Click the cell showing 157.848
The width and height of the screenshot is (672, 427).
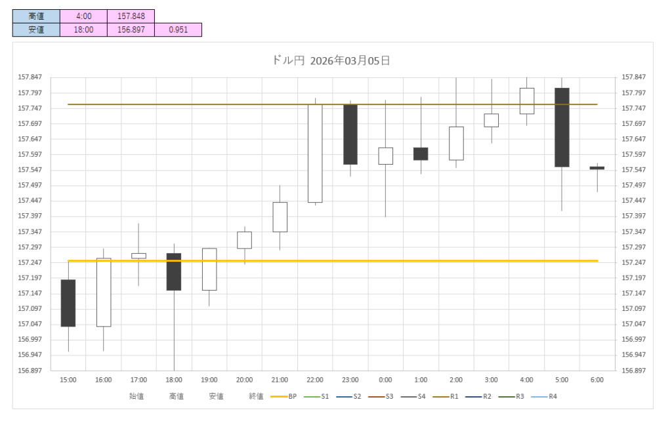click(131, 16)
